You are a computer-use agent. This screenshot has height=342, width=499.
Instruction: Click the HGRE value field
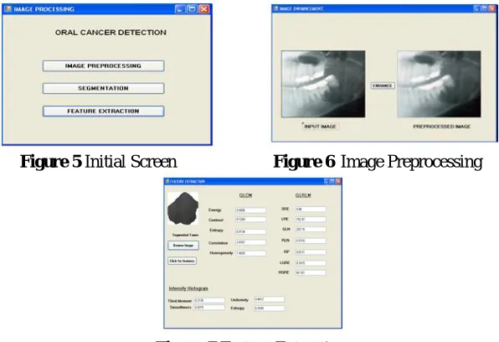point(311,272)
